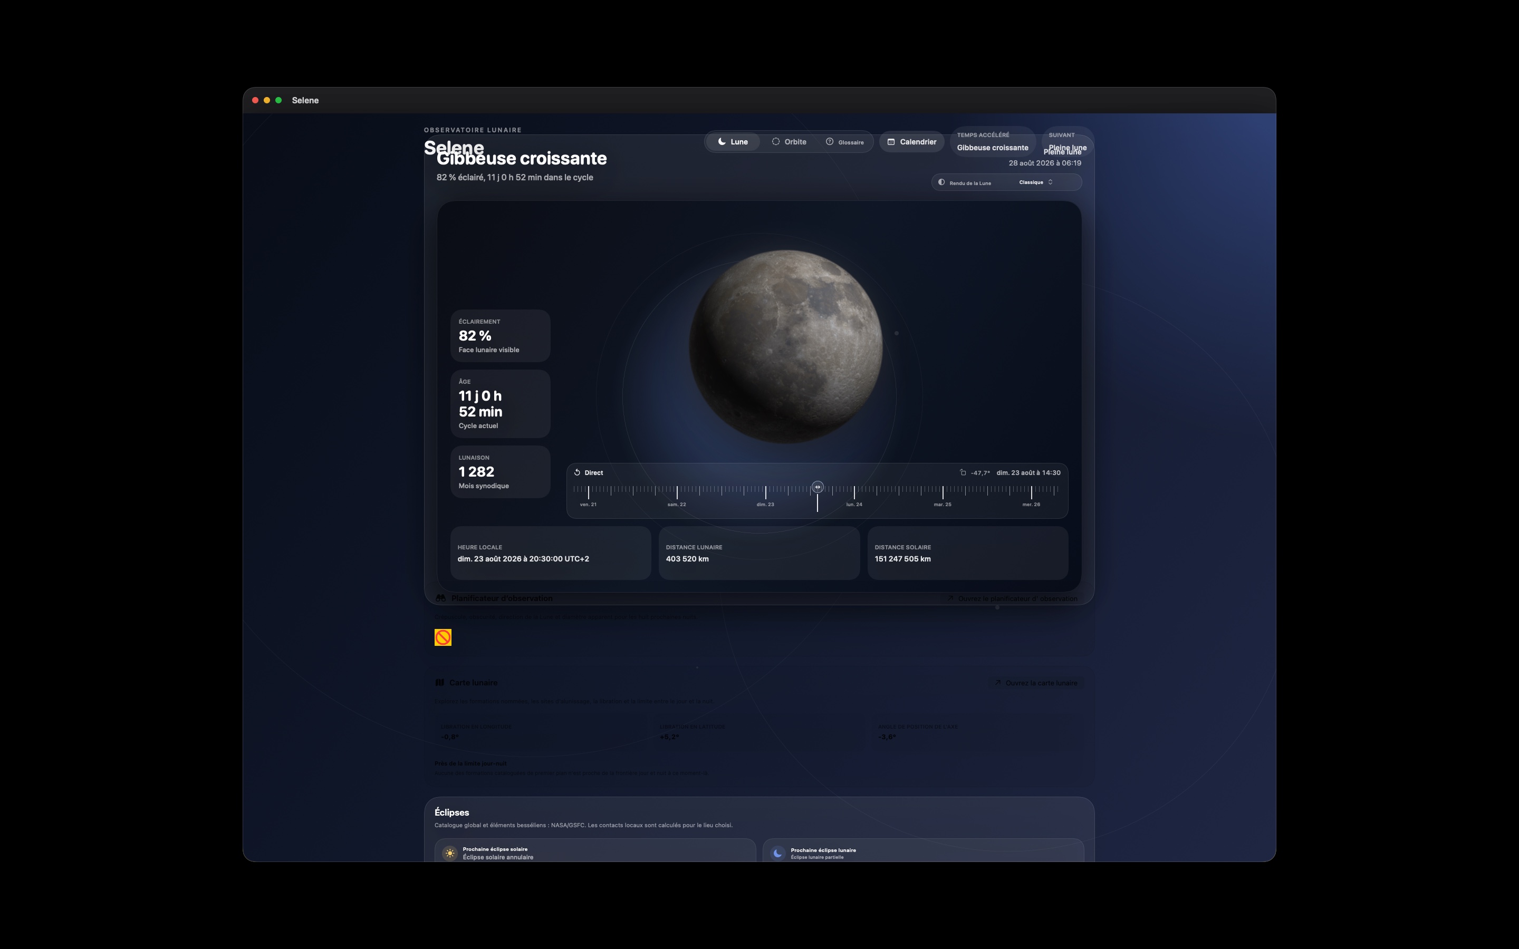Click the Angle de position de l'axe -3,6° value
This screenshot has height=949, width=1519.
pos(887,737)
